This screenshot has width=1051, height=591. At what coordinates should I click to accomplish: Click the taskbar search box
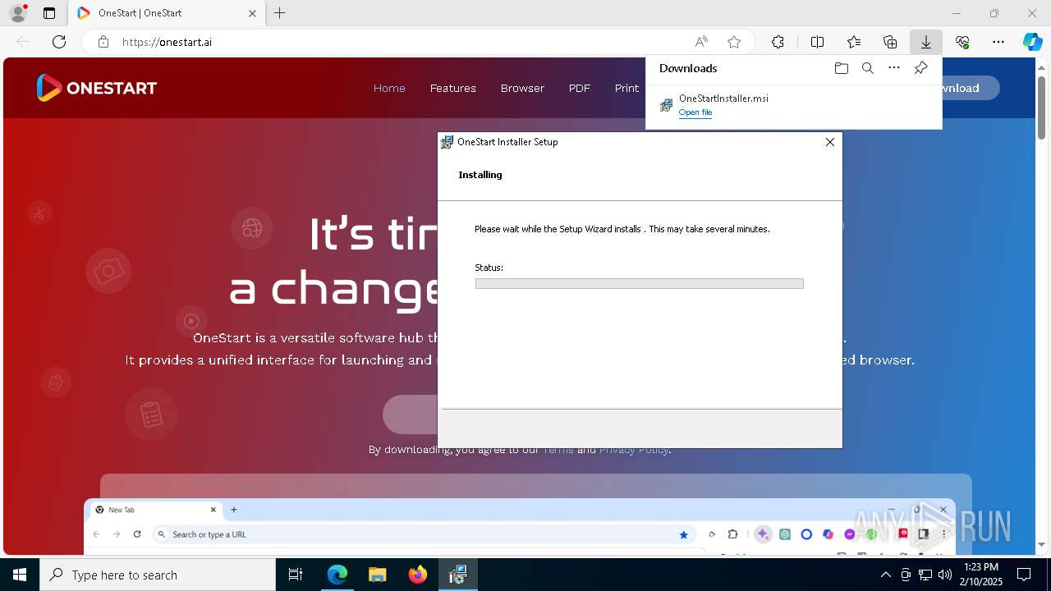click(158, 575)
